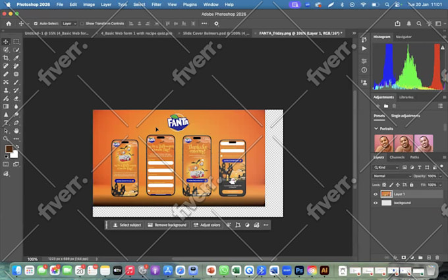This screenshot has height=280, width=448.
Task: Create a new layer group
Action: click(420, 258)
